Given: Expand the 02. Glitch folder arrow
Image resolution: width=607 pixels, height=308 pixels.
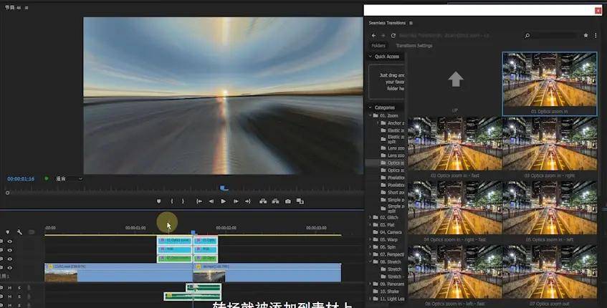Looking at the screenshot, I should pos(371,218).
